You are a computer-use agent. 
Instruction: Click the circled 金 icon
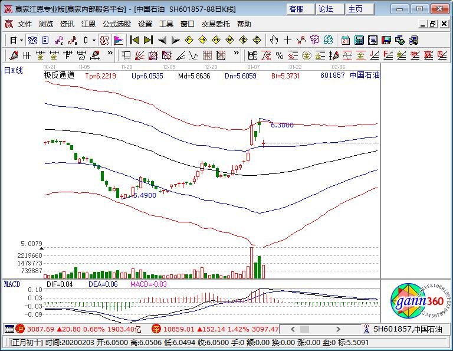[307, 55]
